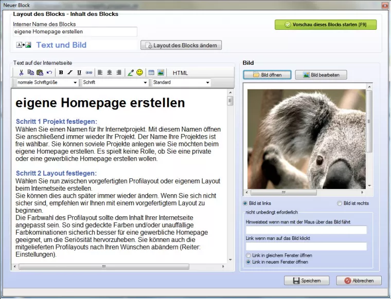
Task: Click the Hinweistext image tooltip input field
Action: [306, 230]
